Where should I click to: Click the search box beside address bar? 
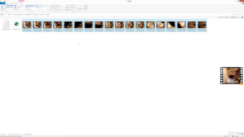click(239, 14)
